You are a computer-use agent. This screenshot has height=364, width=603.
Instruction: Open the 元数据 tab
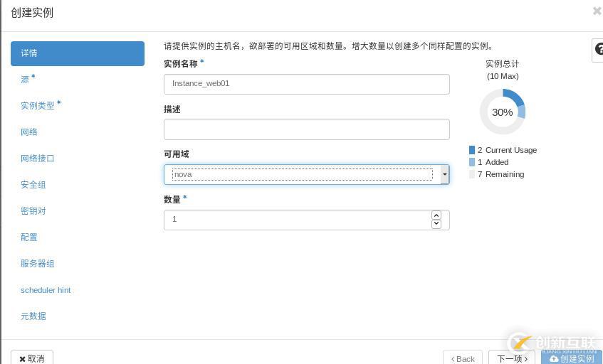pos(33,316)
